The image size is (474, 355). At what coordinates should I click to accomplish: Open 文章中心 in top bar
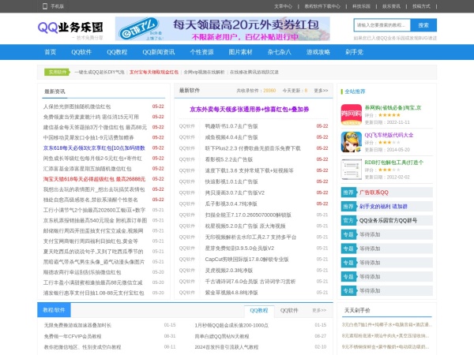[283, 6]
